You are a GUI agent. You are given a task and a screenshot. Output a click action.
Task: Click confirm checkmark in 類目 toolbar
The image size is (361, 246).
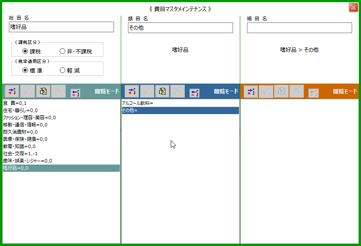tap(147, 91)
